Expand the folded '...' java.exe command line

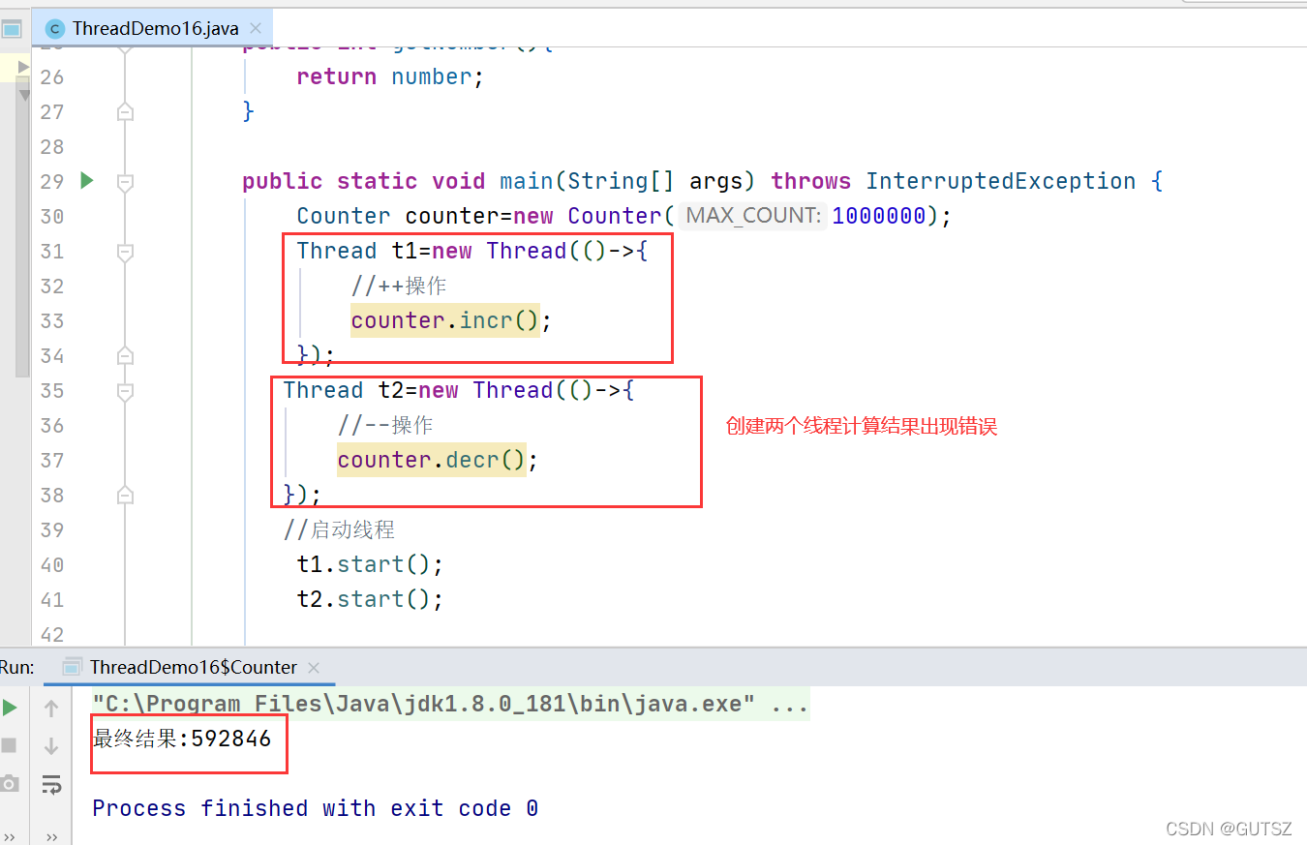(x=790, y=704)
